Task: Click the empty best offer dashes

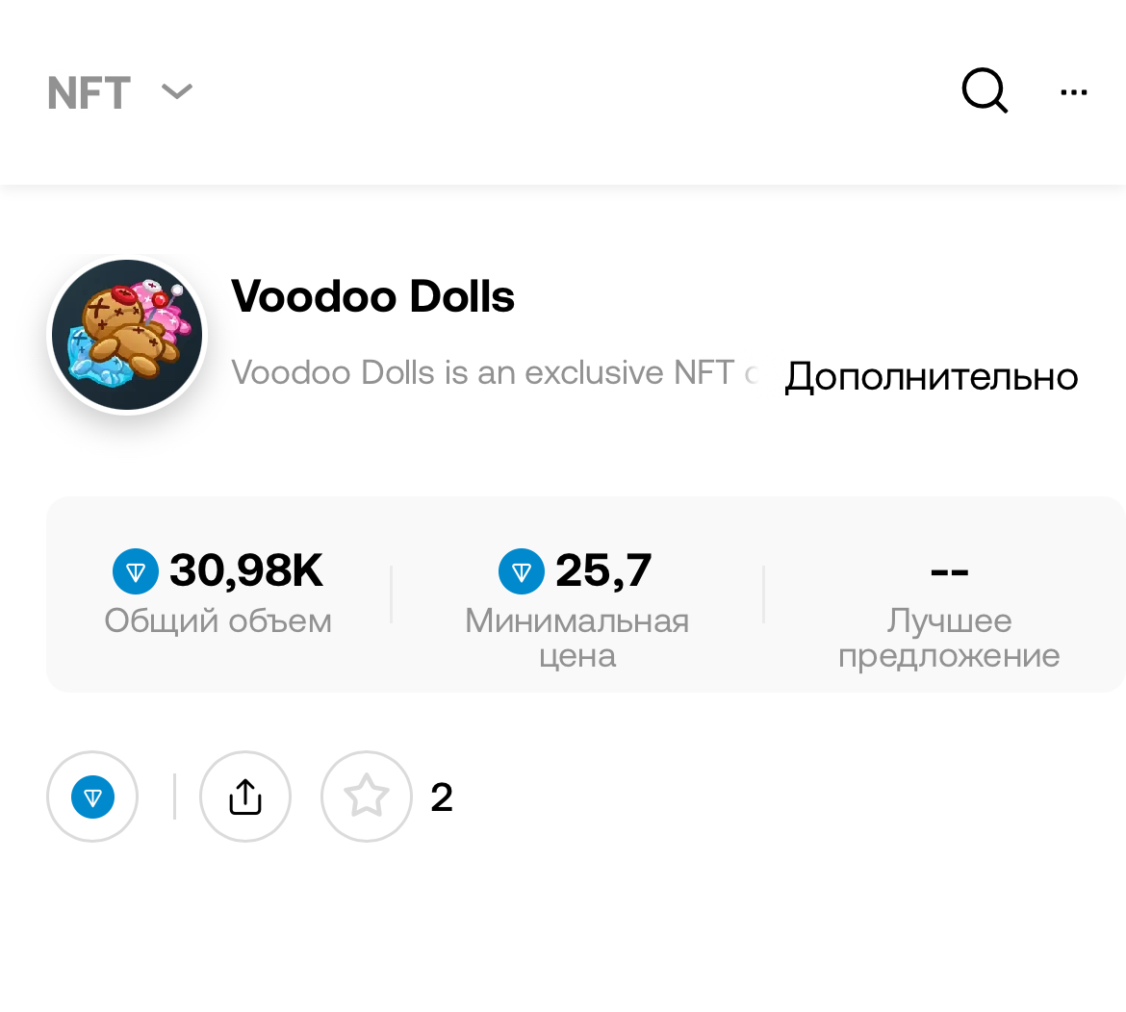Action: pyautogui.click(x=949, y=570)
